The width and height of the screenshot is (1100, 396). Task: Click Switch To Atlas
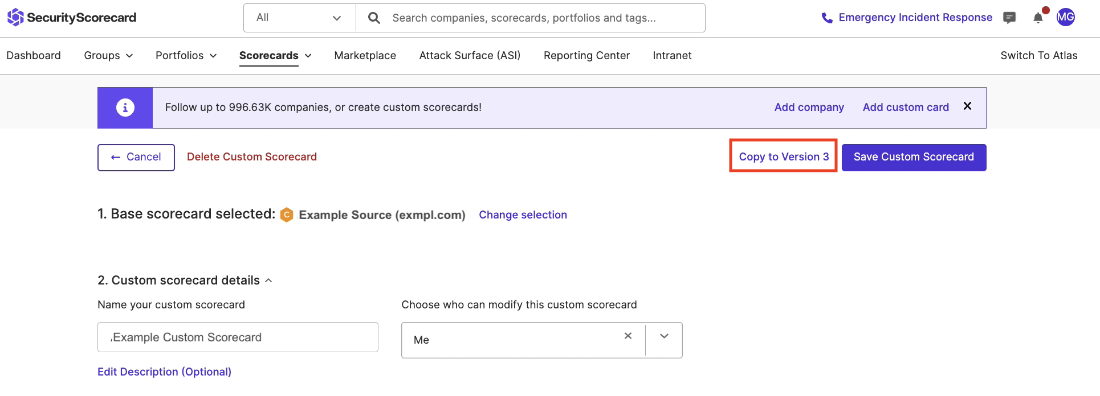pyautogui.click(x=1039, y=55)
